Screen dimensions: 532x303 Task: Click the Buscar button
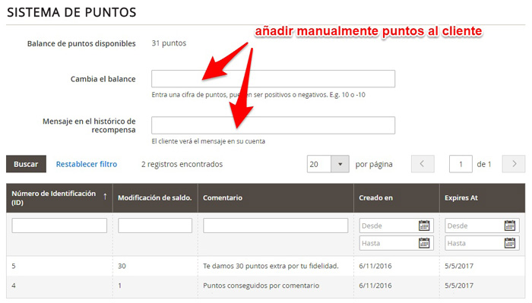[x=26, y=164]
